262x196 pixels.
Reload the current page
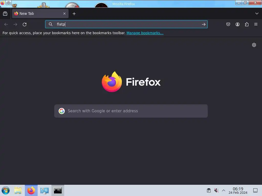tap(25, 24)
